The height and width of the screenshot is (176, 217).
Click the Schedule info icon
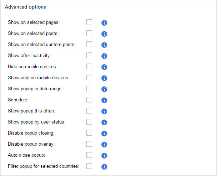pos(104,100)
